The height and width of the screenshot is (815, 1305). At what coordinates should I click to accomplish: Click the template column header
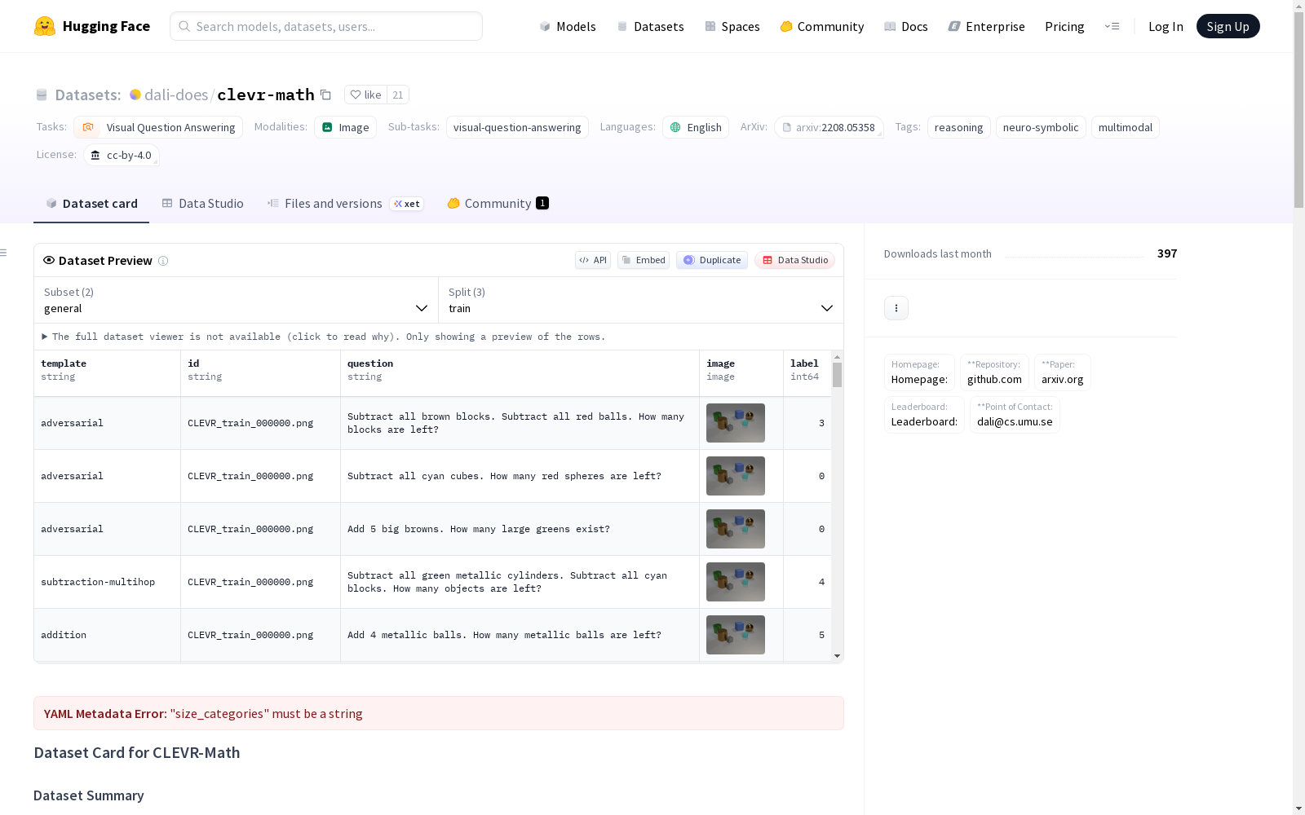pyautogui.click(x=108, y=373)
